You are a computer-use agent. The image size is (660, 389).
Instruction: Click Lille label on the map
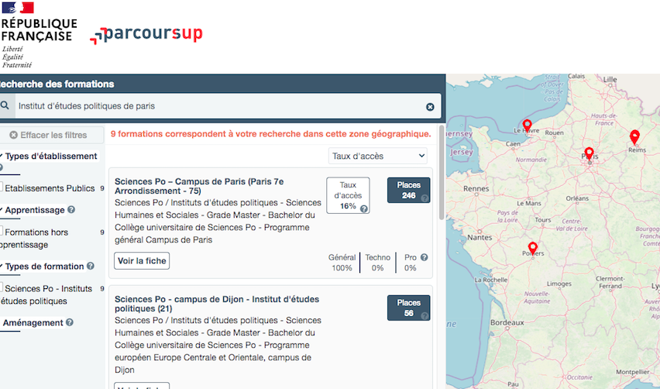pos(610,79)
